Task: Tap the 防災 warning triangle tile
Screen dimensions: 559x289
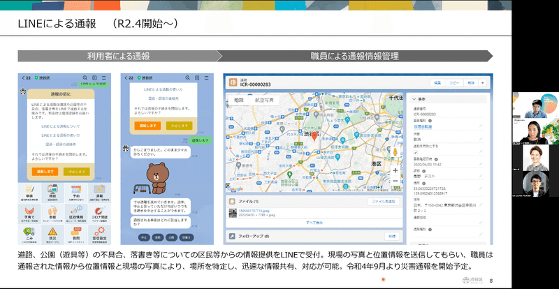Action: (53, 235)
